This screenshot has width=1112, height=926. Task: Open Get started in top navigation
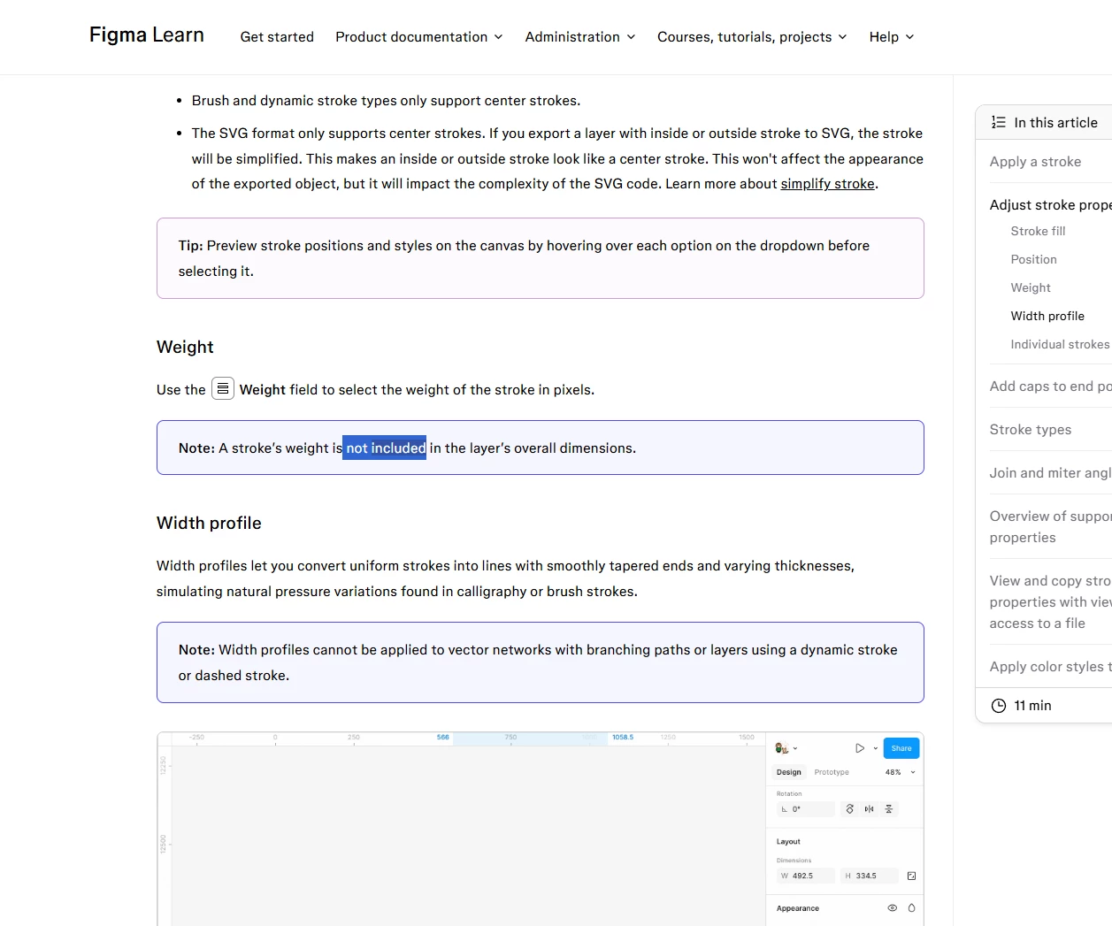pyautogui.click(x=277, y=37)
